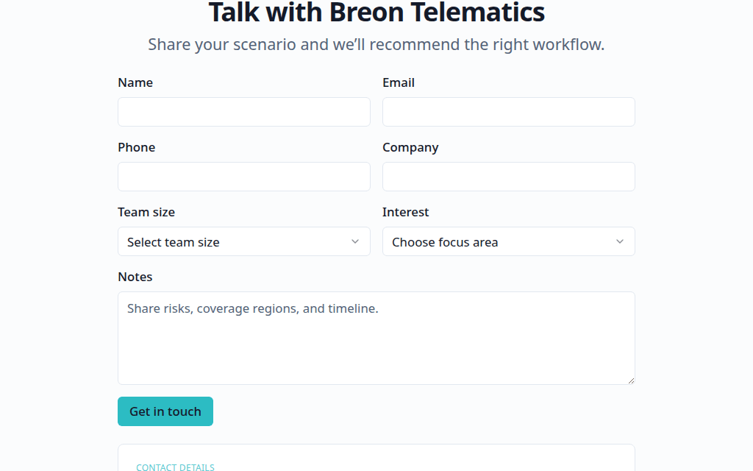Viewport: 753px width, 471px height.
Task: Click the resize handle of Notes textarea
Action: [630, 380]
